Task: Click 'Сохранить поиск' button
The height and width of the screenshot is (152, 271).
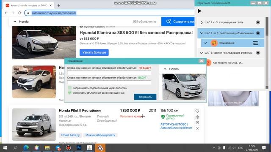Action: click(178, 22)
